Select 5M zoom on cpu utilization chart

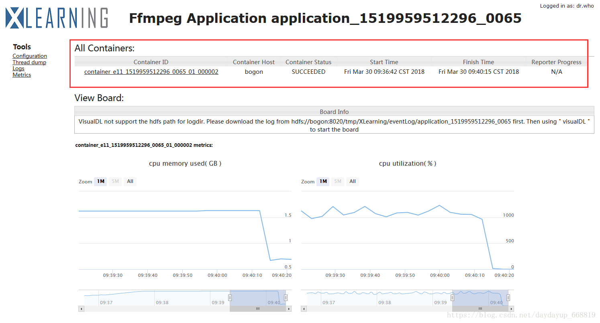pyautogui.click(x=338, y=181)
